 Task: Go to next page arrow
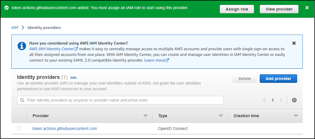[281, 100]
